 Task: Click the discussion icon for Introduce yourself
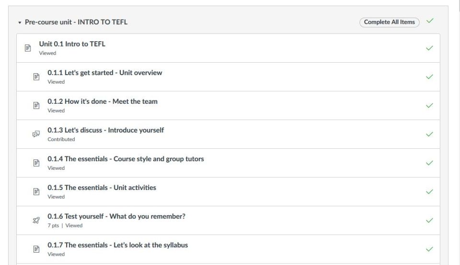(x=36, y=134)
